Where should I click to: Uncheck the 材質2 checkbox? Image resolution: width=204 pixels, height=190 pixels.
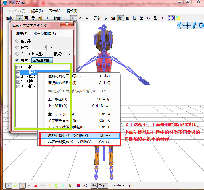[18, 77]
